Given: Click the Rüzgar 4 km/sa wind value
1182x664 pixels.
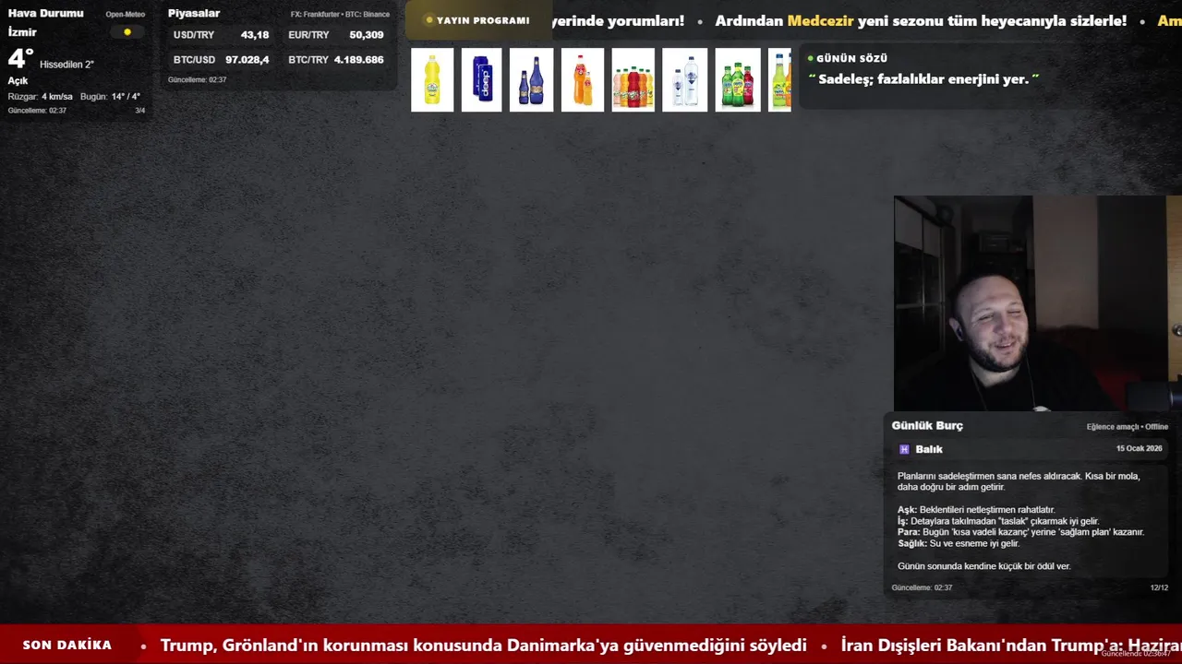Looking at the screenshot, I should click(x=41, y=97).
